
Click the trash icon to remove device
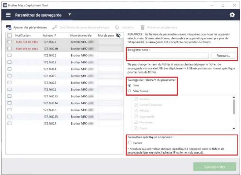tap(142, 27)
